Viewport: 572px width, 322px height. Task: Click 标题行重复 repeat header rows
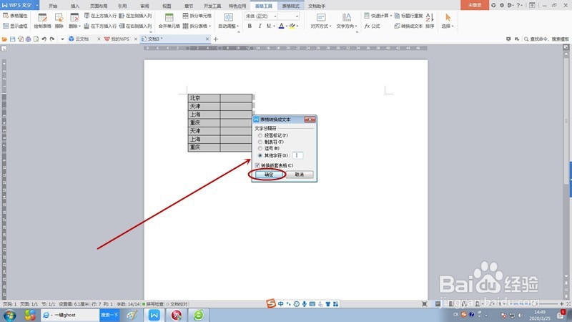coord(408,16)
